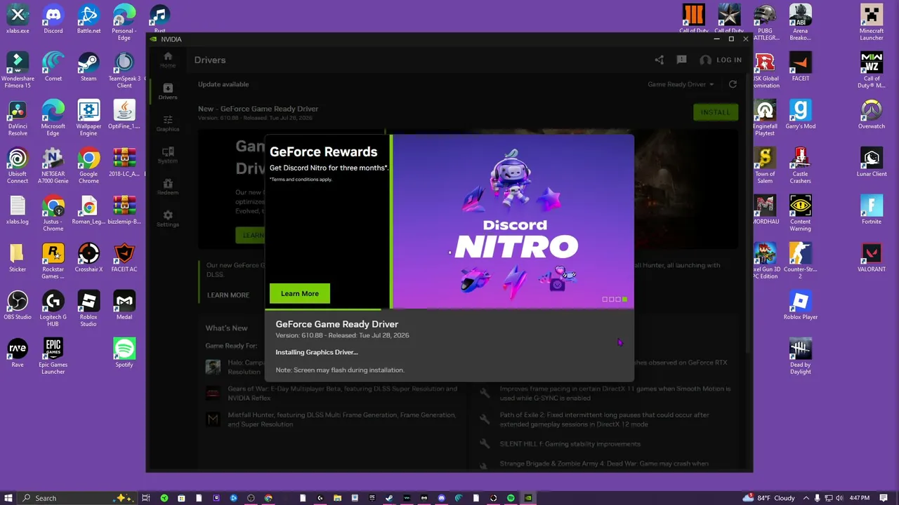Click the Path of Exile 2 fix entry
The width and height of the screenshot is (899, 505).
pos(605,419)
